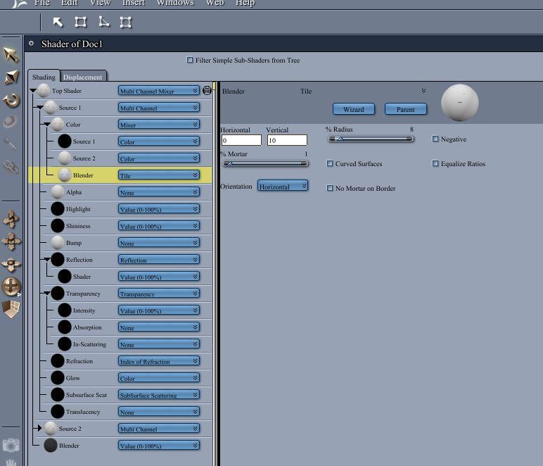Open the Edit menu
Image resolution: width=543 pixels, height=466 pixels.
[x=70, y=3]
